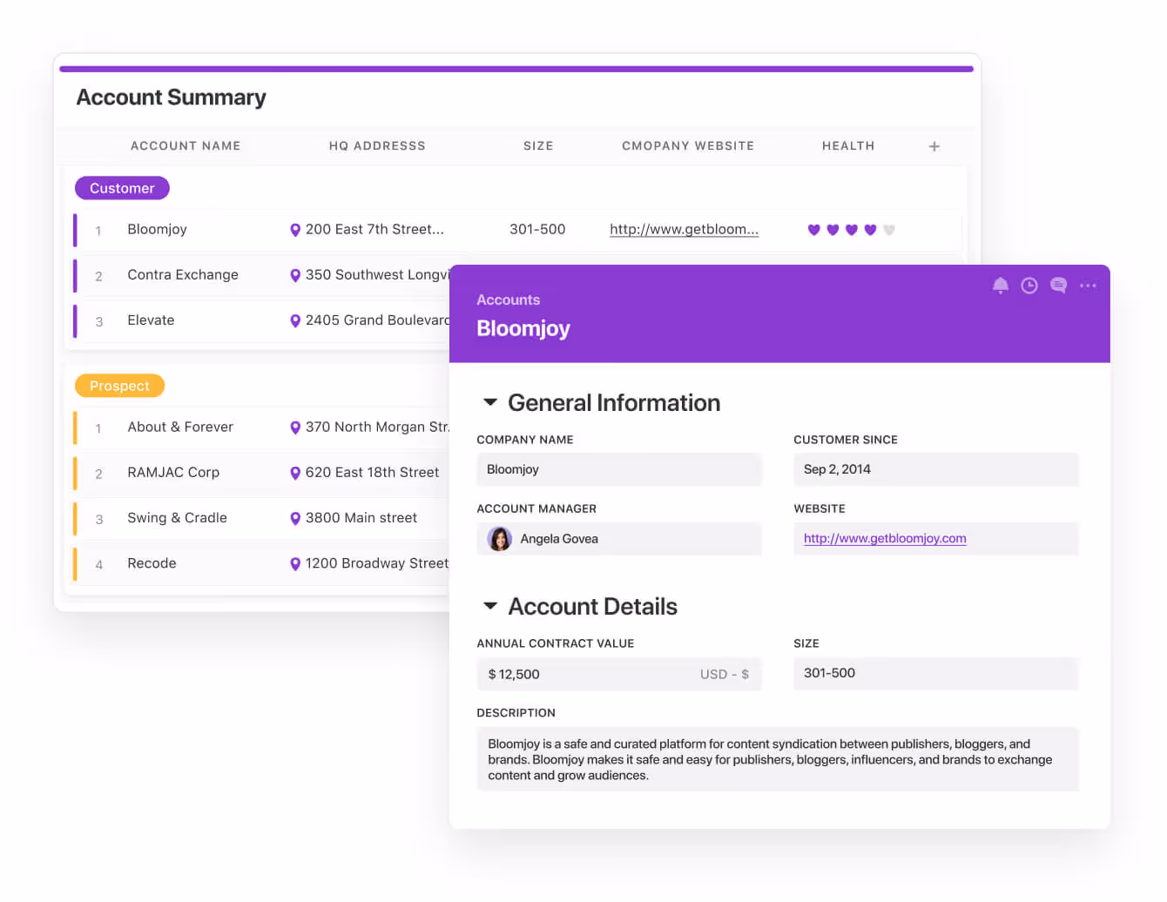Click the location pin for Bloomjoy address
The width and height of the screenshot is (1167, 902).
pyautogui.click(x=295, y=230)
